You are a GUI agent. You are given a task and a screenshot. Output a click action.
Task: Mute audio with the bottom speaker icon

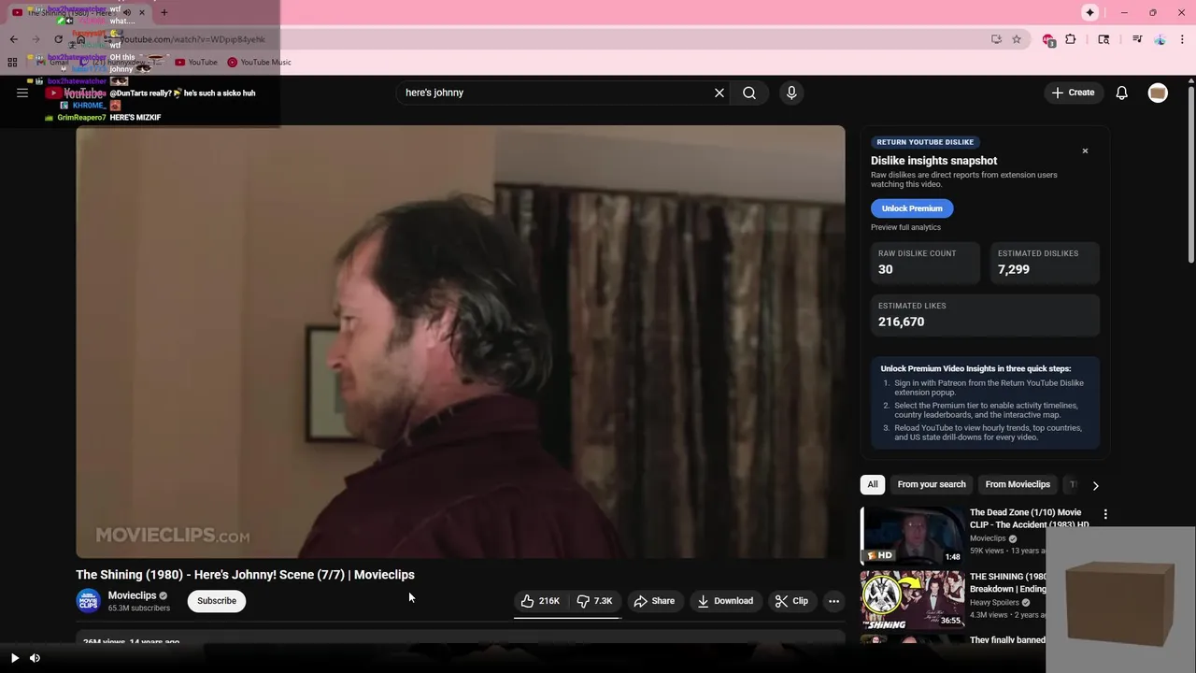click(x=35, y=658)
